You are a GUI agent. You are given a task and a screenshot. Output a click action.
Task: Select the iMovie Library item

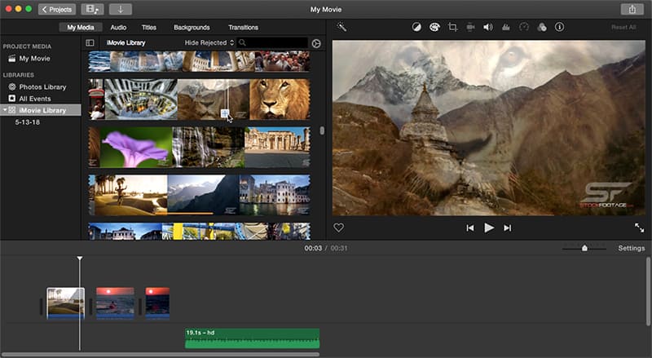41,110
